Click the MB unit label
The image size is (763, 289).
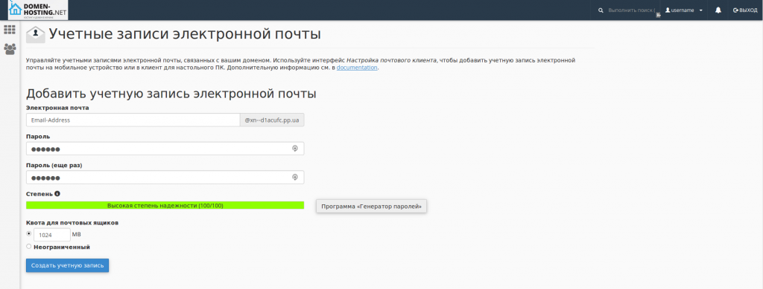[x=77, y=234]
